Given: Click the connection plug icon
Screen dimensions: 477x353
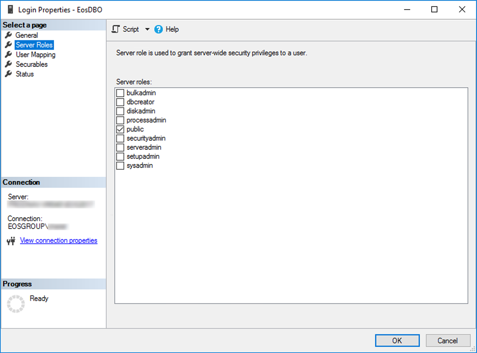Looking at the screenshot, I should [x=11, y=241].
